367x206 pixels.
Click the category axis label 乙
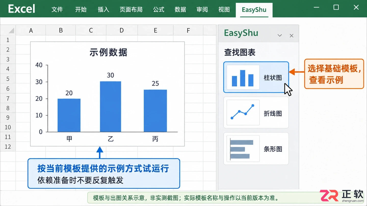(x=110, y=139)
